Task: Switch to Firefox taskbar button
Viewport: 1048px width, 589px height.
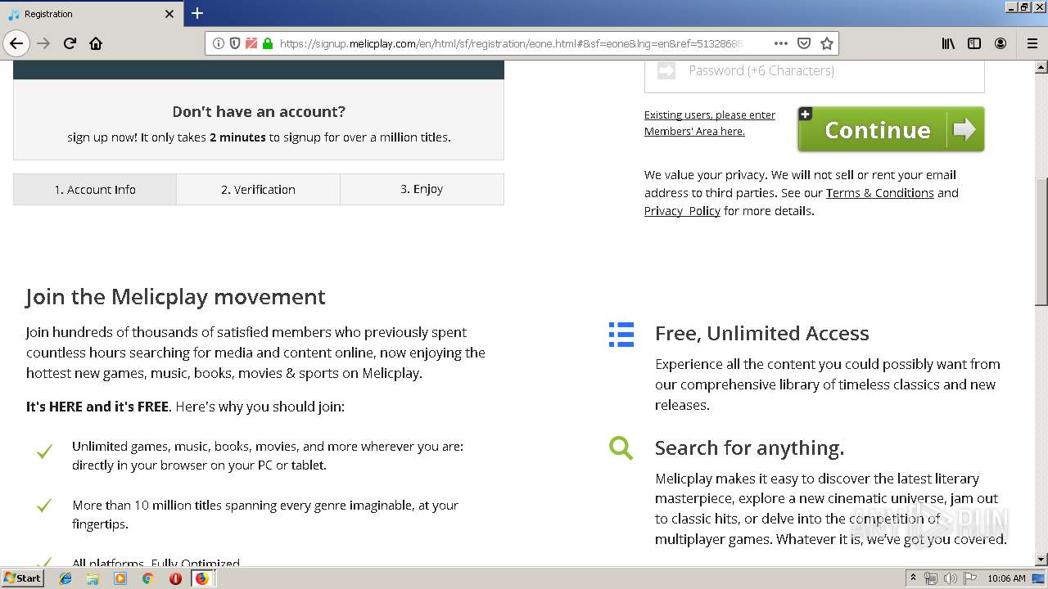Action: [x=202, y=578]
